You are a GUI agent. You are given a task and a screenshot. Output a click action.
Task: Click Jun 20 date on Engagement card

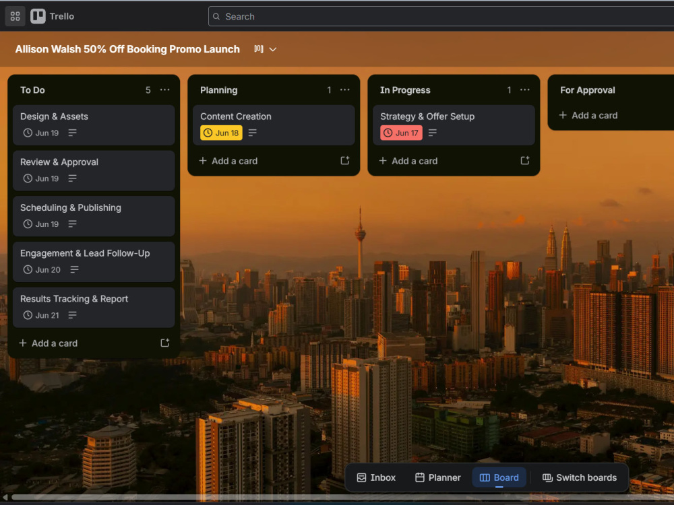point(48,270)
